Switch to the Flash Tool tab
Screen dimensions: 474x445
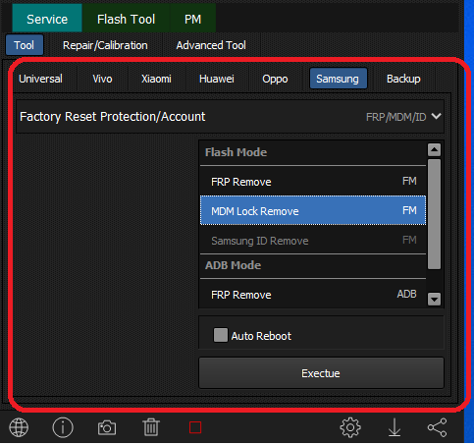[x=126, y=19]
